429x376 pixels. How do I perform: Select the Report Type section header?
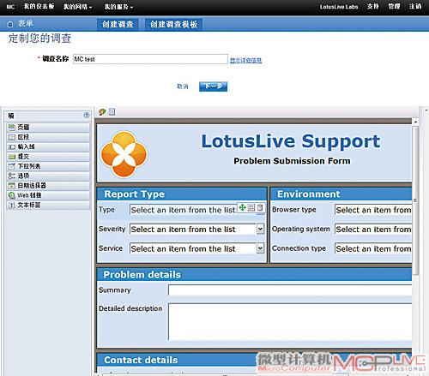tap(182, 194)
